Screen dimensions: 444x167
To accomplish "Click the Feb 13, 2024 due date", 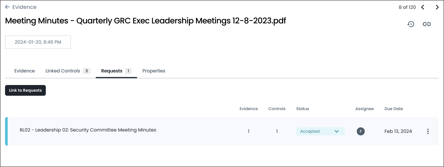I will coord(398,132).
